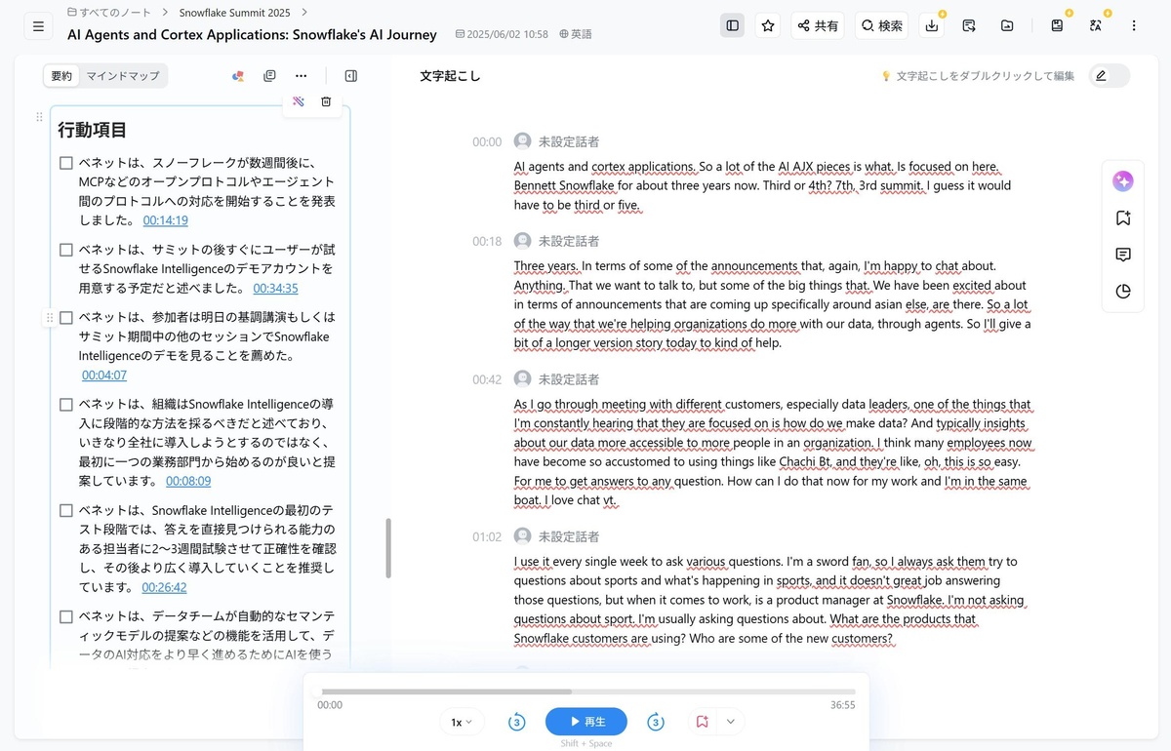Open the comments sidebar icon
This screenshot has height=751, width=1171.
[x=1123, y=256]
